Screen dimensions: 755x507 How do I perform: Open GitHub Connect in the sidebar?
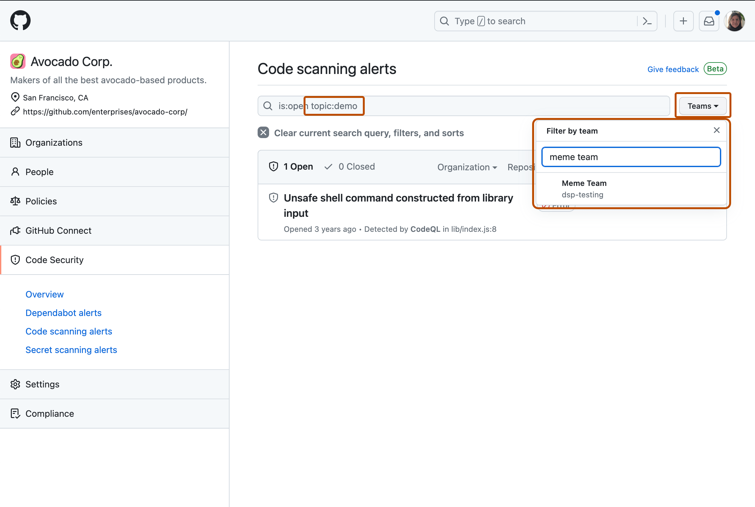(114, 231)
